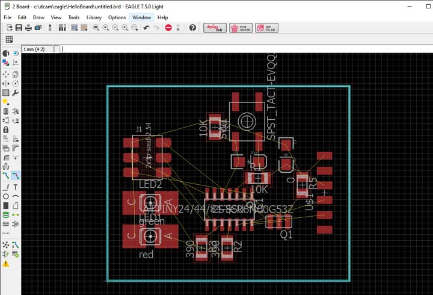Screen dimensions: 433x295
Task: Select the Route tool
Action: pyautogui.click(x=6, y=176)
